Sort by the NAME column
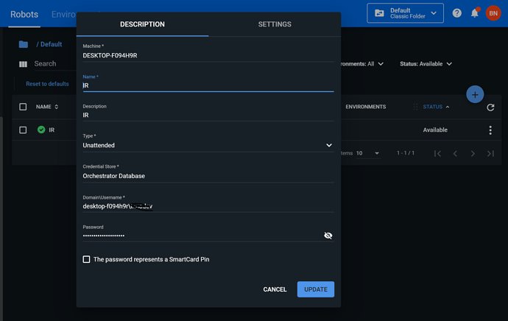 coord(47,107)
